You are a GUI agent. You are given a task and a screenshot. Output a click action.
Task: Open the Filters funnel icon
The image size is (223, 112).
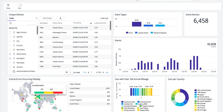click(8, 6)
